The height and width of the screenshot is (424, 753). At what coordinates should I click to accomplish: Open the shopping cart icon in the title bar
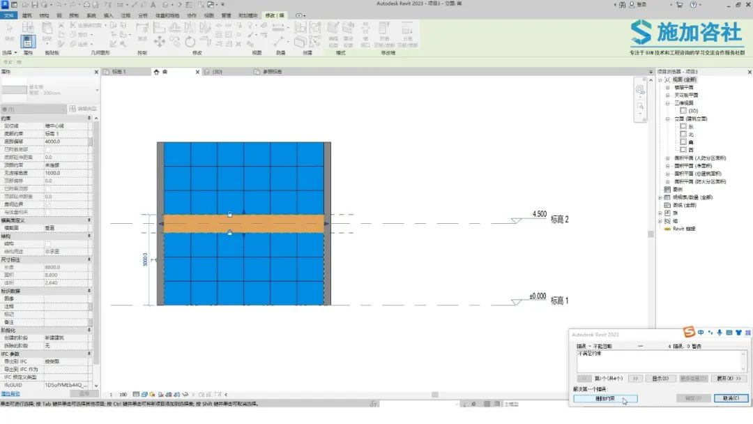(680, 5)
